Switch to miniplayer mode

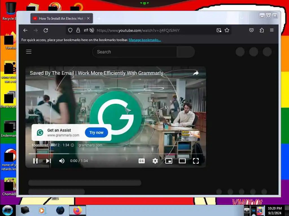click(169, 161)
